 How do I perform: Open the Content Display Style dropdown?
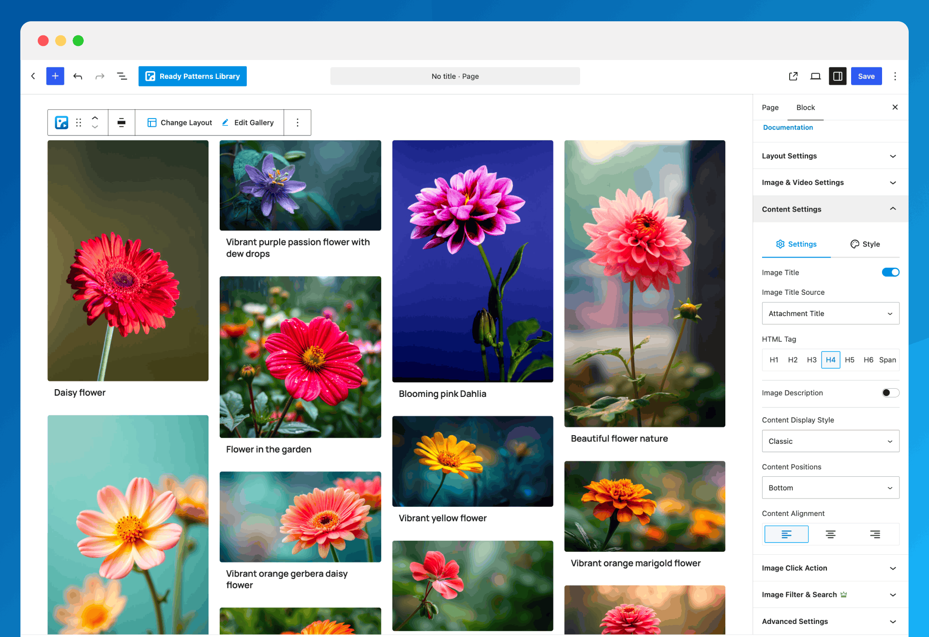(x=830, y=441)
